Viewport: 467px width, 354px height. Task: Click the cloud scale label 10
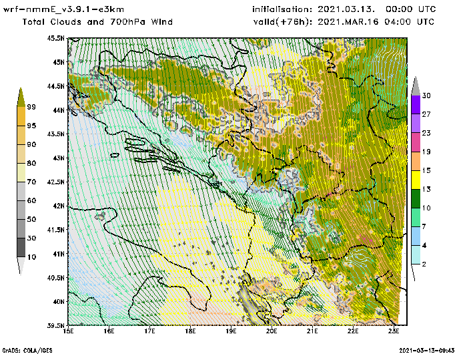click(31, 257)
